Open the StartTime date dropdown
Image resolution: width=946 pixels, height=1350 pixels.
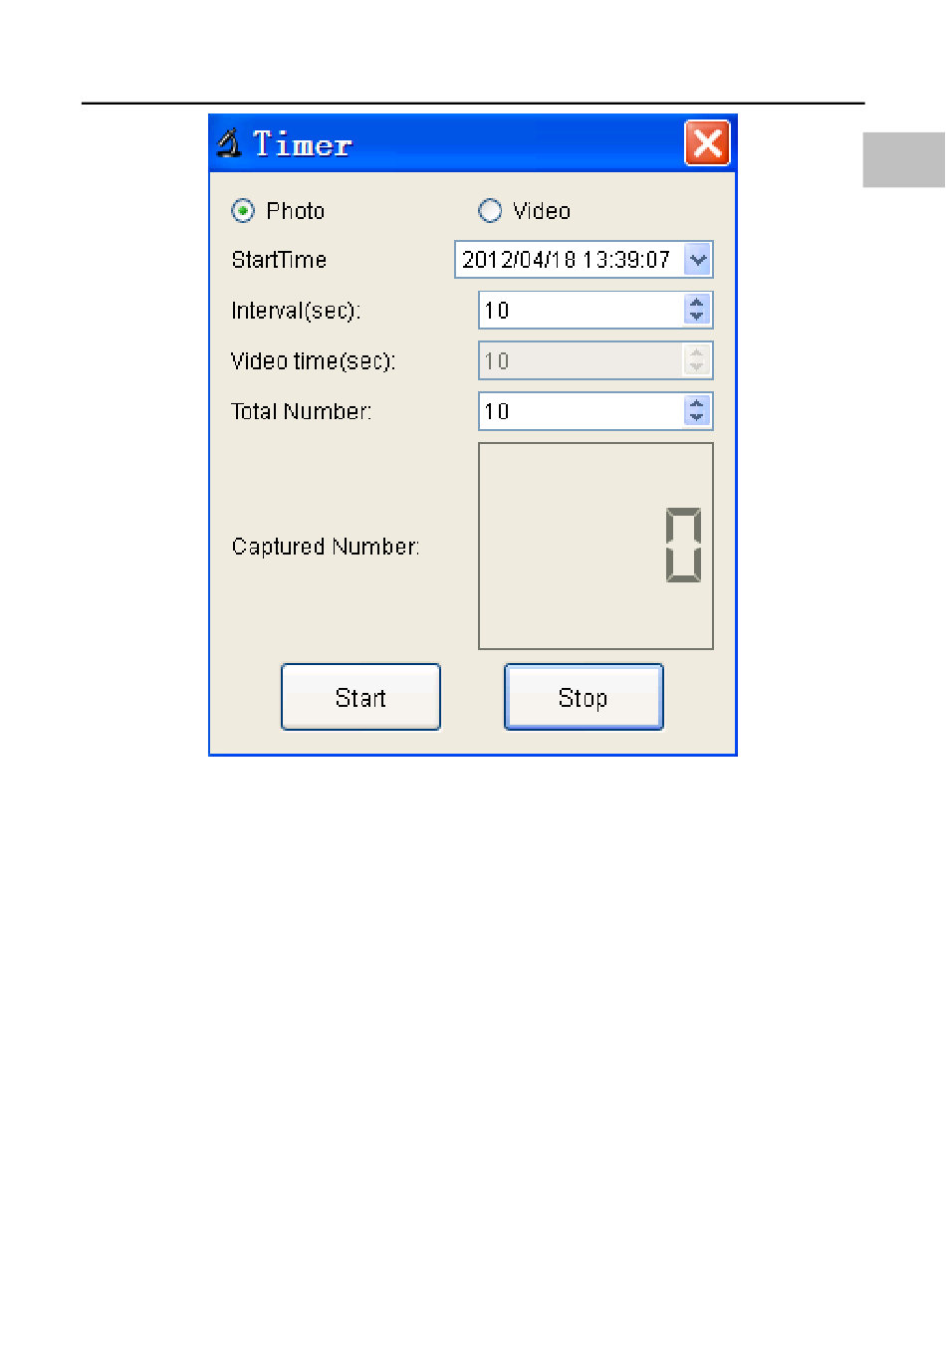click(698, 260)
